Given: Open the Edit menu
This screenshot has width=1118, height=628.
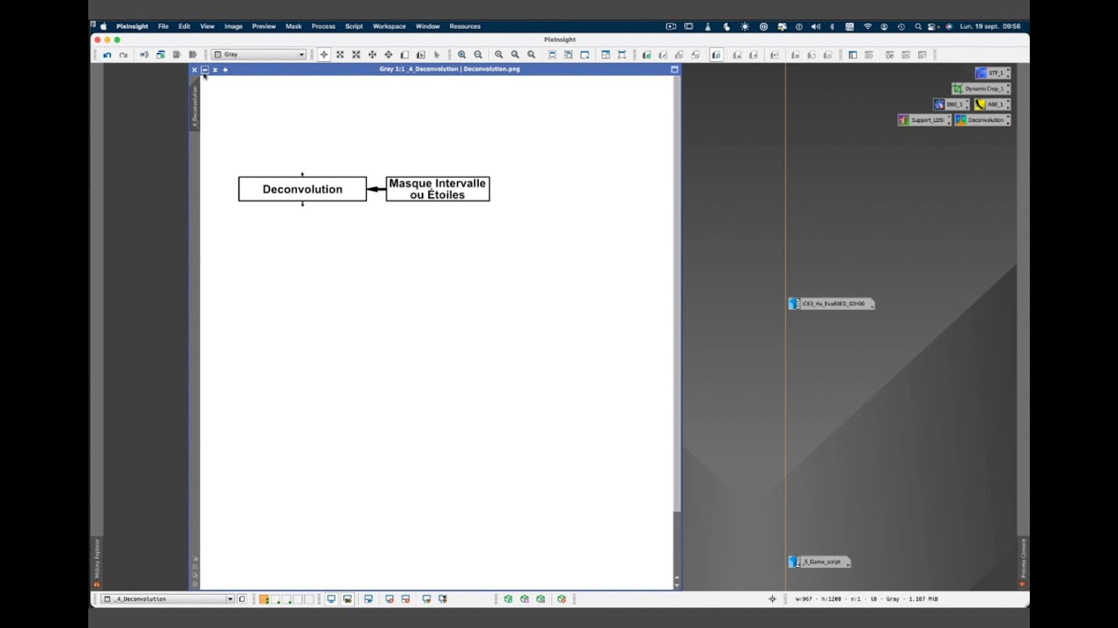Looking at the screenshot, I should (184, 26).
